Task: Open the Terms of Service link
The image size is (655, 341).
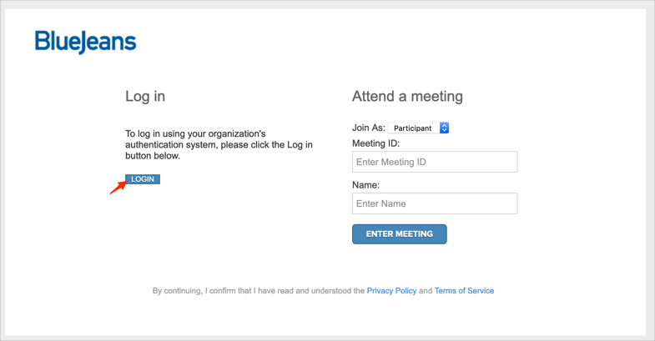Action: (464, 291)
